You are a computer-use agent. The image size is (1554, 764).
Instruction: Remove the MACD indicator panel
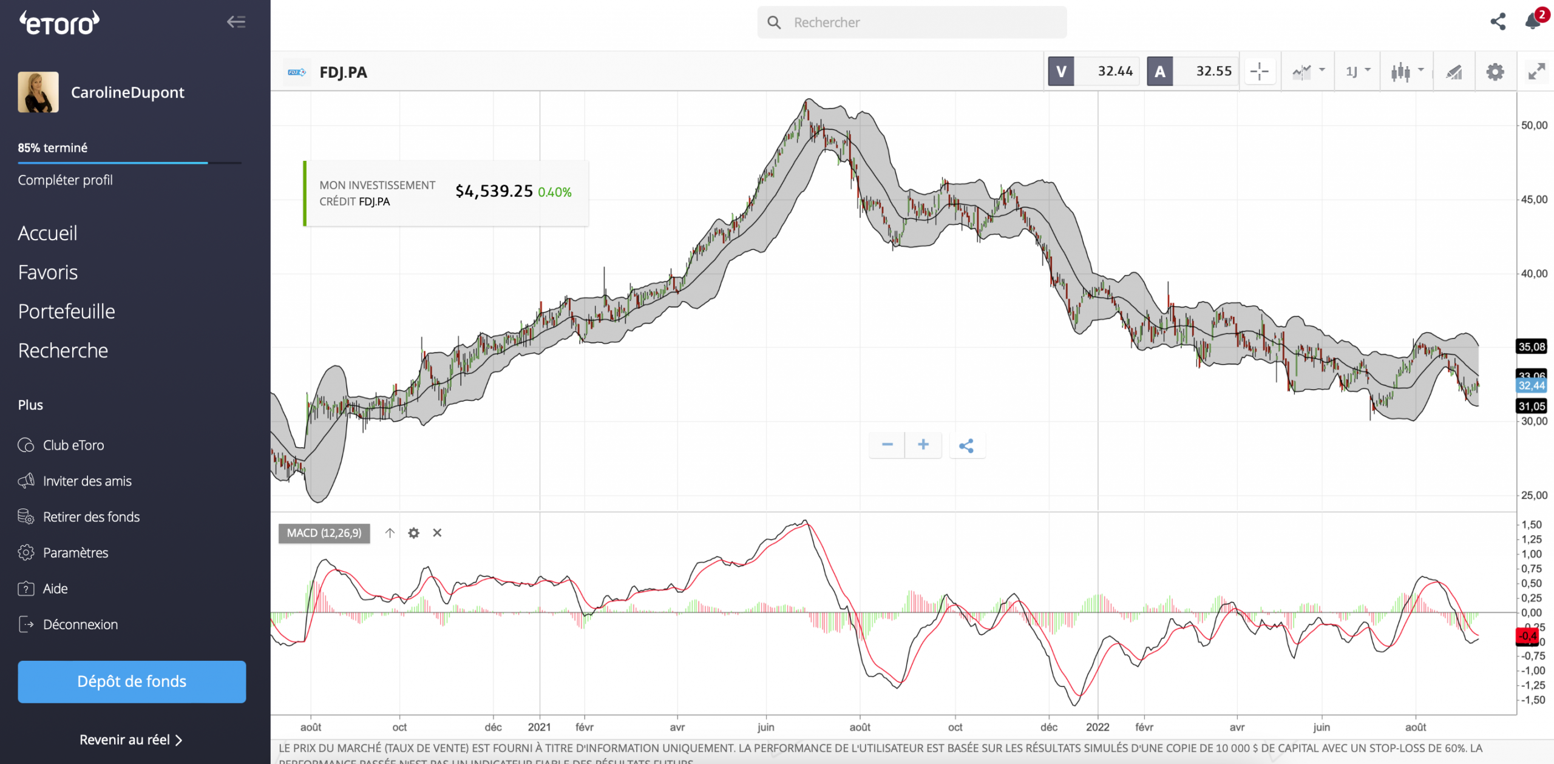tap(437, 533)
